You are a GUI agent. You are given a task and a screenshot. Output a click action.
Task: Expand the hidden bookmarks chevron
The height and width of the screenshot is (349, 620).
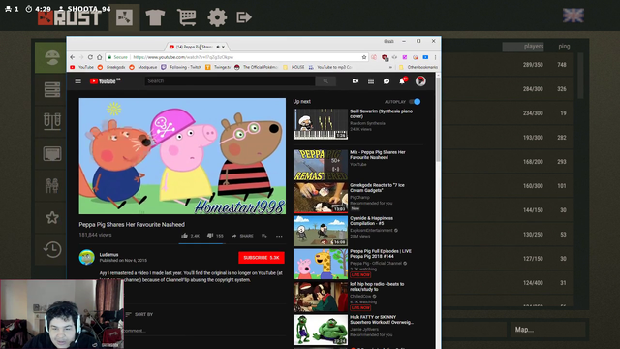(x=390, y=67)
